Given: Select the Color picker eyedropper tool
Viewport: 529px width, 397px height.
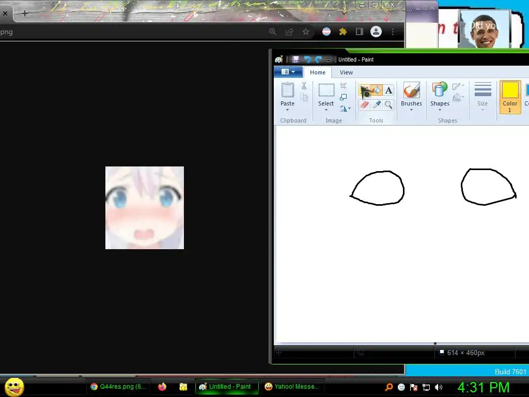Looking at the screenshot, I should pyautogui.click(x=377, y=105).
